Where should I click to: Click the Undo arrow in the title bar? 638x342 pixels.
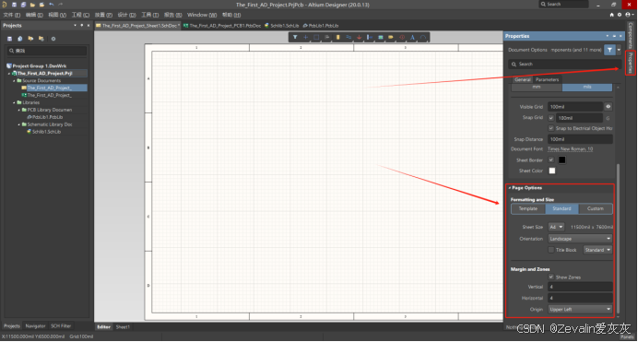point(52,5)
